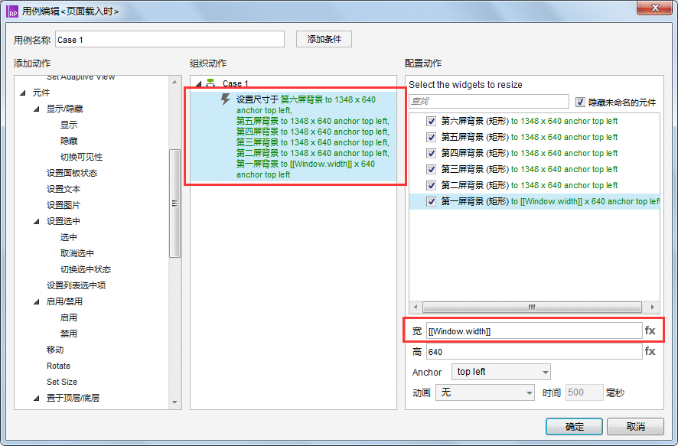This screenshot has height=446, width=678.
Task: Select 第六屏背景 (矩形) widget row
Action: click(534, 121)
